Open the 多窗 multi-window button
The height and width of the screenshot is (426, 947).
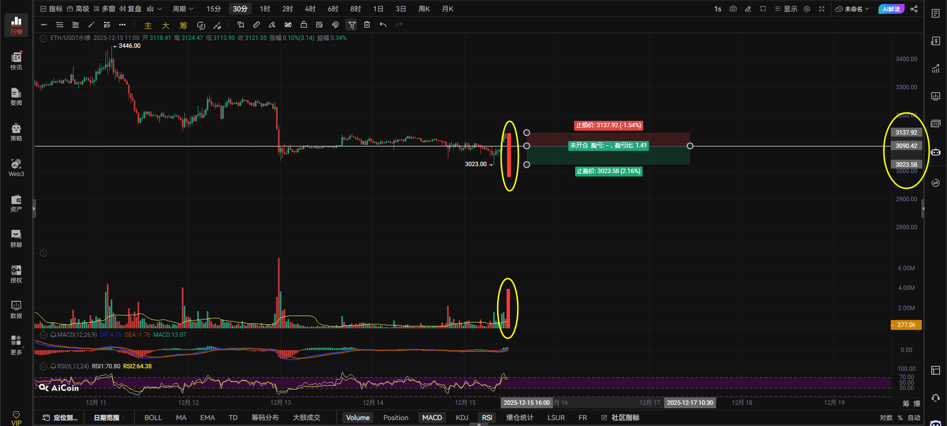pos(104,9)
